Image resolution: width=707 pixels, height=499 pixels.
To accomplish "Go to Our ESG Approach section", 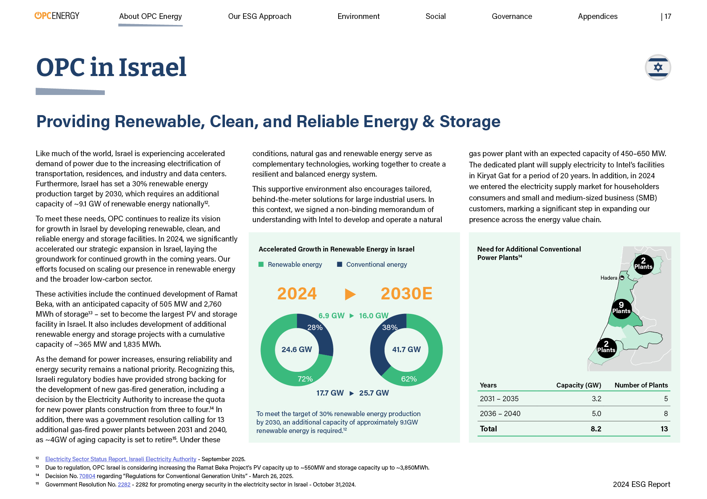I will [x=260, y=16].
